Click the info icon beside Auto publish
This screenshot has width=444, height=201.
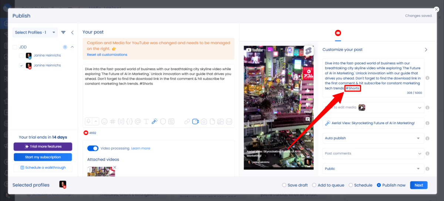pyautogui.click(x=427, y=138)
